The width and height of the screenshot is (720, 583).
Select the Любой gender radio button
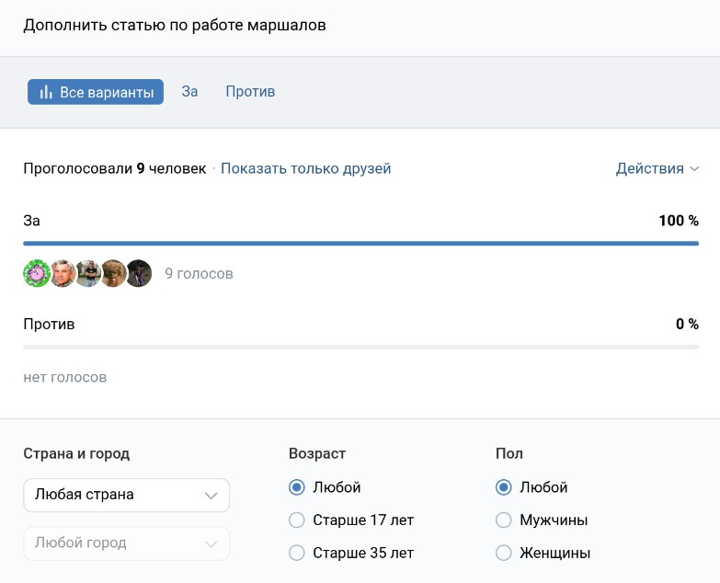(504, 487)
